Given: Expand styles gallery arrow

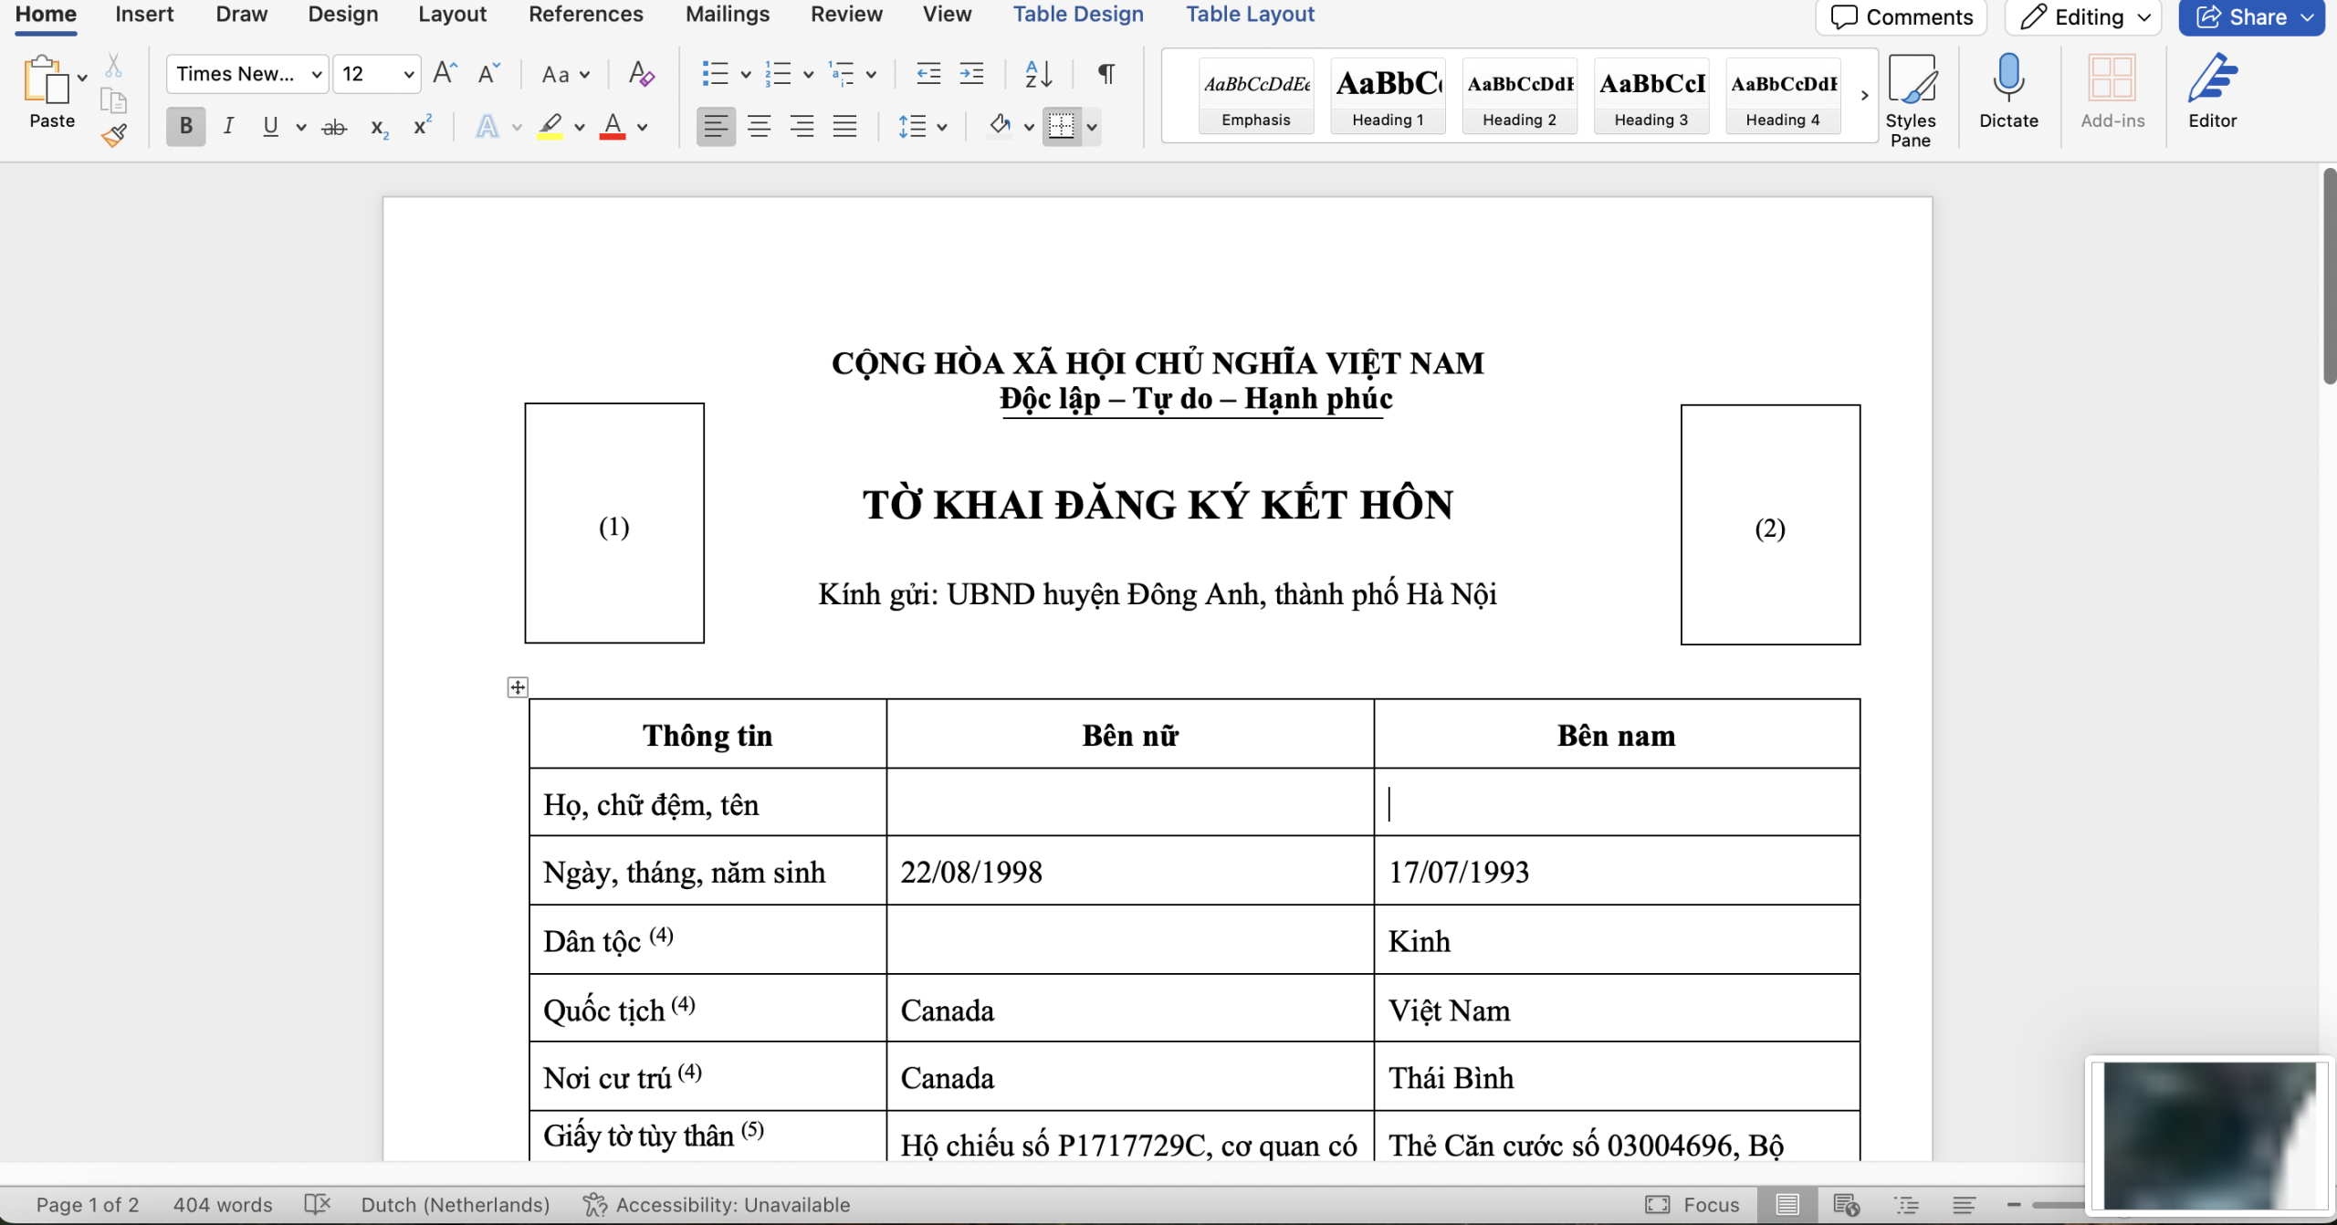Looking at the screenshot, I should pos(1864,95).
